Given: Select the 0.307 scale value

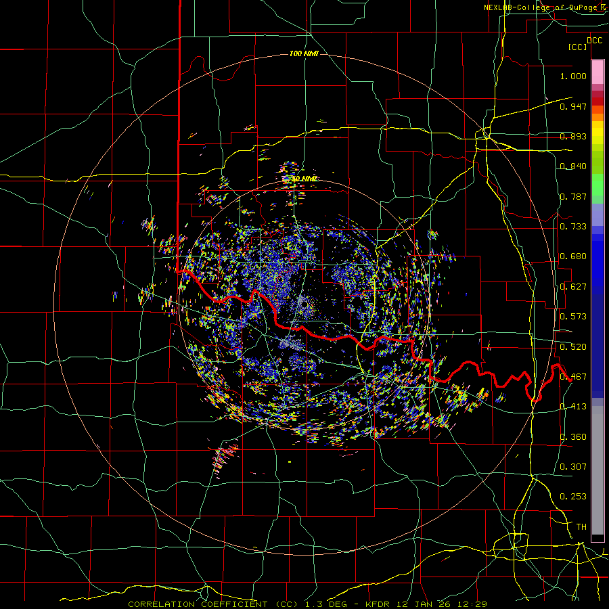Looking at the screenshot, I should tap(573, 467).
